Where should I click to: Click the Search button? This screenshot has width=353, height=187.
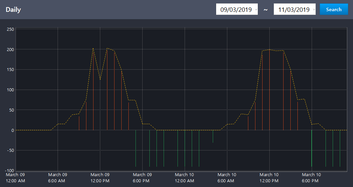(x=334, y=9)
